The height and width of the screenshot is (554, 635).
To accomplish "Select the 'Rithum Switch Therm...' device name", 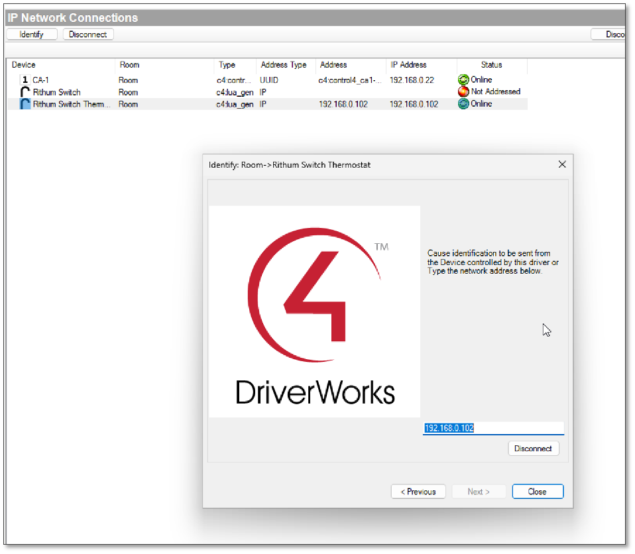I will coord(72,105).
